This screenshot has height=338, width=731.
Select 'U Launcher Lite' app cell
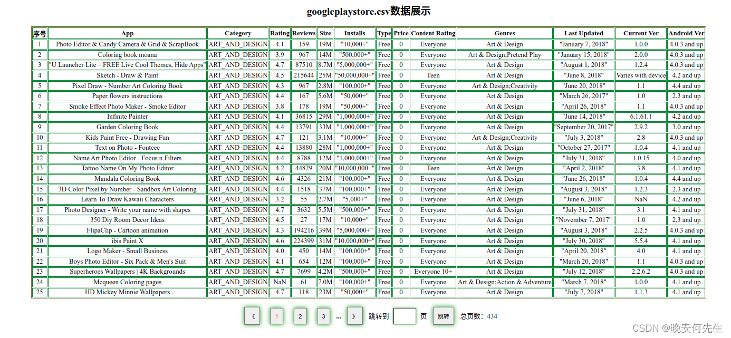click(x=128, y=65)
